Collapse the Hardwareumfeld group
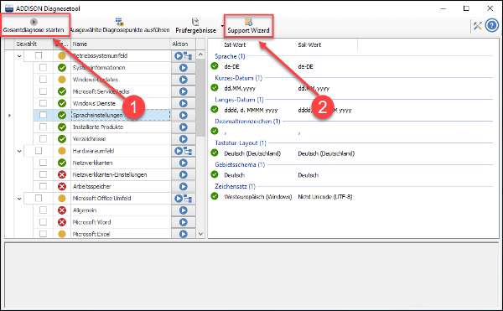 [x=19, y=151]
